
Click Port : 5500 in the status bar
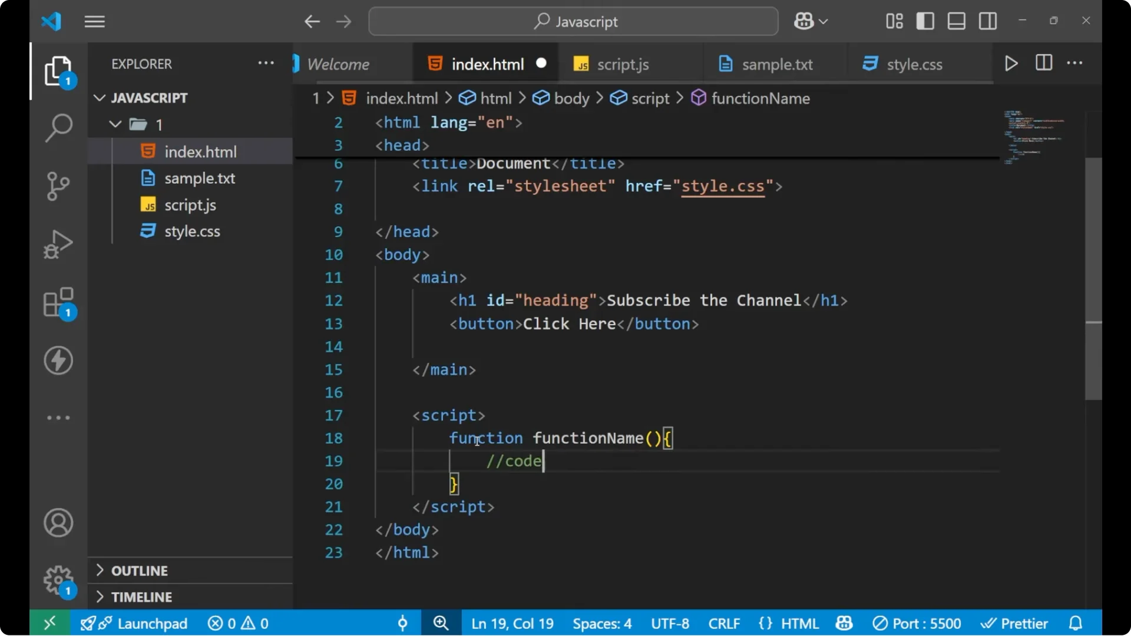[917, 623]
